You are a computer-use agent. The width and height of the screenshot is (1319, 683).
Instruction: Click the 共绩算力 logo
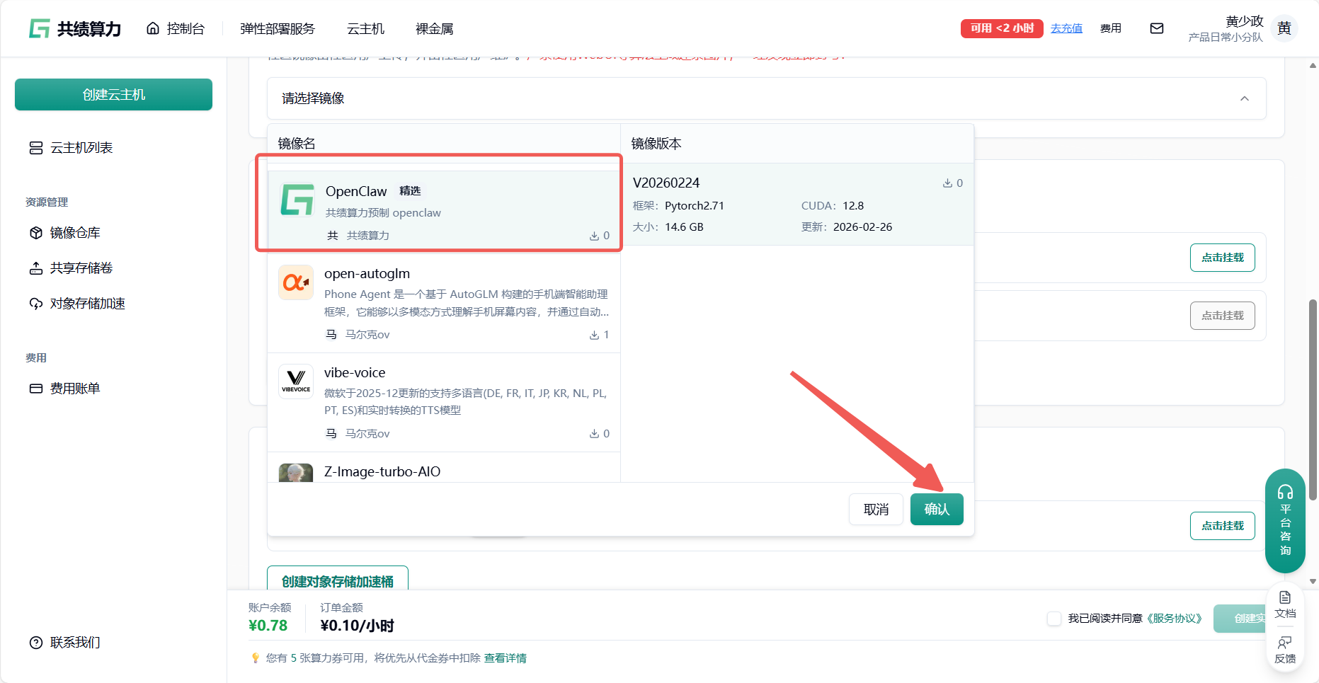tap(75, 28)
